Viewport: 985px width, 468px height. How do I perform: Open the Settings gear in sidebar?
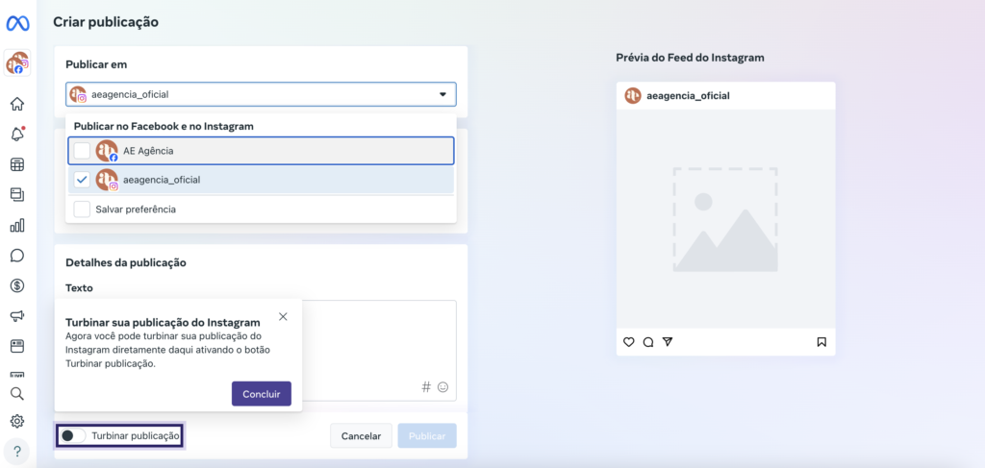[x=17, y=421]
